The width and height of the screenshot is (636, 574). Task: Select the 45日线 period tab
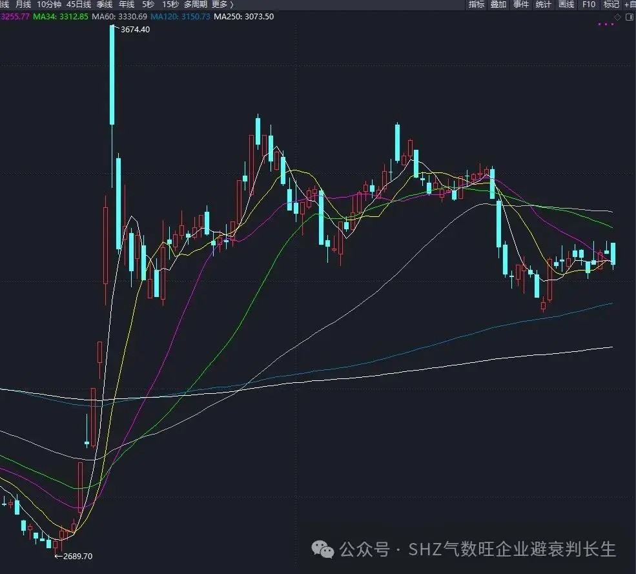[79, 5]
